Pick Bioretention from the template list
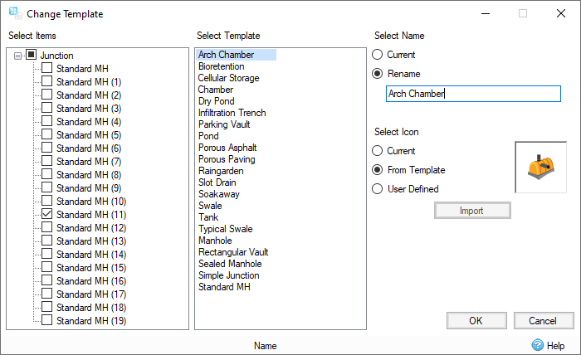 pos(221,66)
